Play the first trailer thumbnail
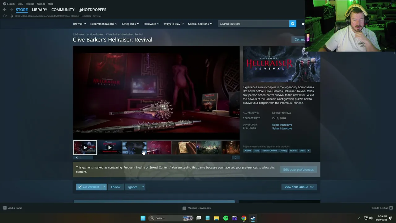396x223 pixels. pos(85,147)
